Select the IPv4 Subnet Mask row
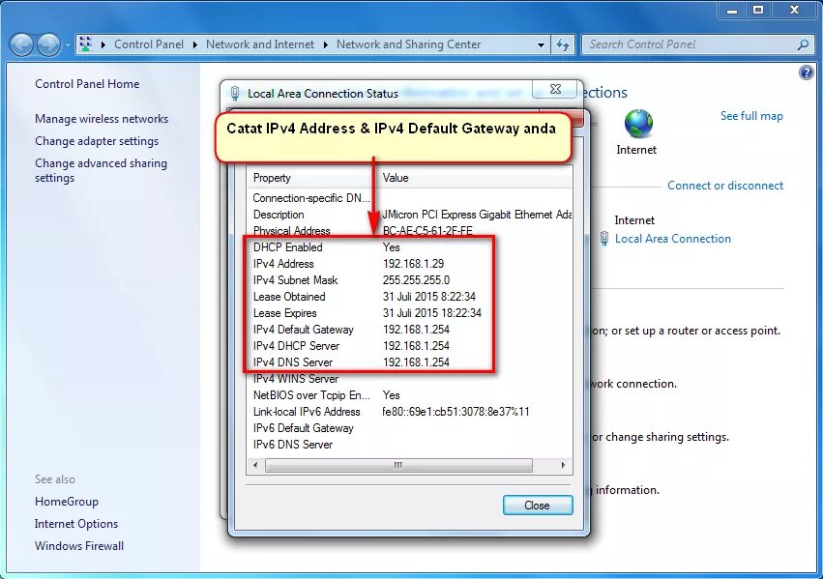The height and width of the screenshot is (579, 823). tap(409, 280)
